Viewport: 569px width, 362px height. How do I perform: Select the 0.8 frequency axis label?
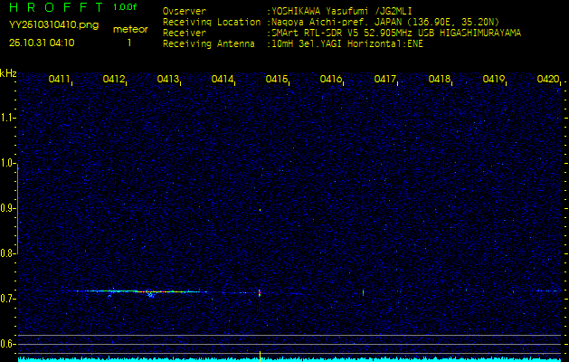coord(8,253)
